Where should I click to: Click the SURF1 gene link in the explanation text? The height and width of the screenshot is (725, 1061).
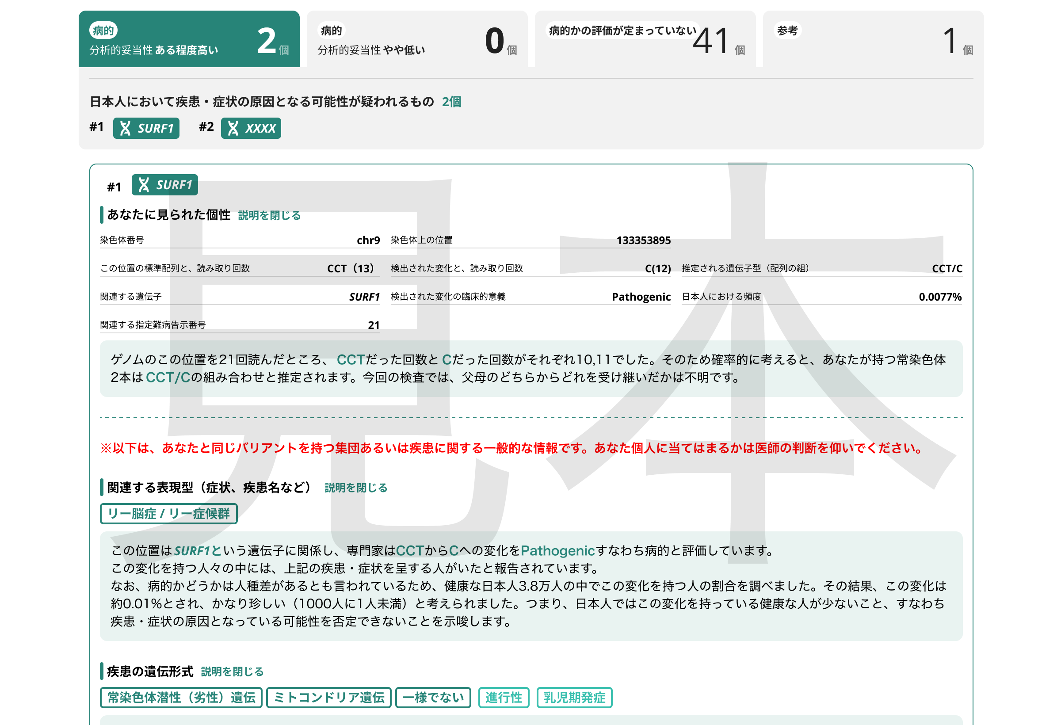tap(192, 551)
